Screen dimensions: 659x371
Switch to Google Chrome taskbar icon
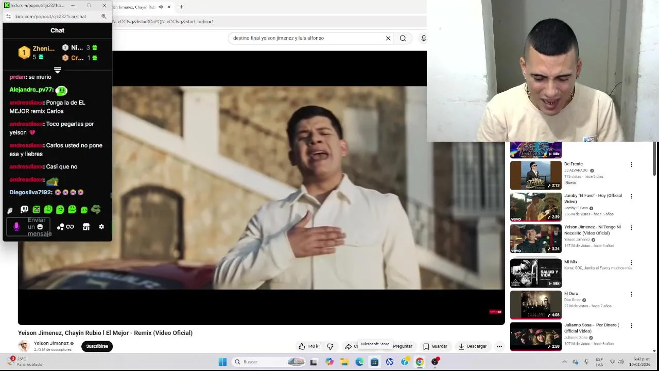click(x=420, y=362)
